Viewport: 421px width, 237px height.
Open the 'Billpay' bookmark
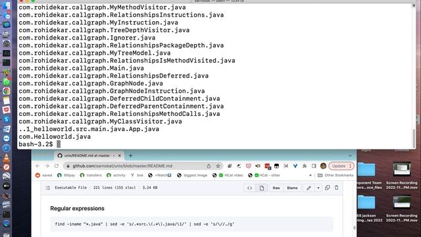pos(66,175)
